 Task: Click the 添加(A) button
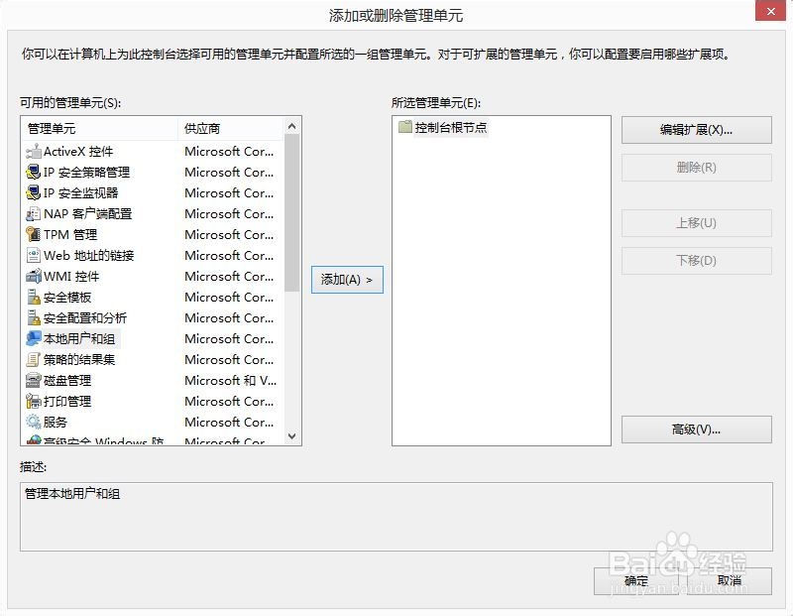click(x=346, y=280)
